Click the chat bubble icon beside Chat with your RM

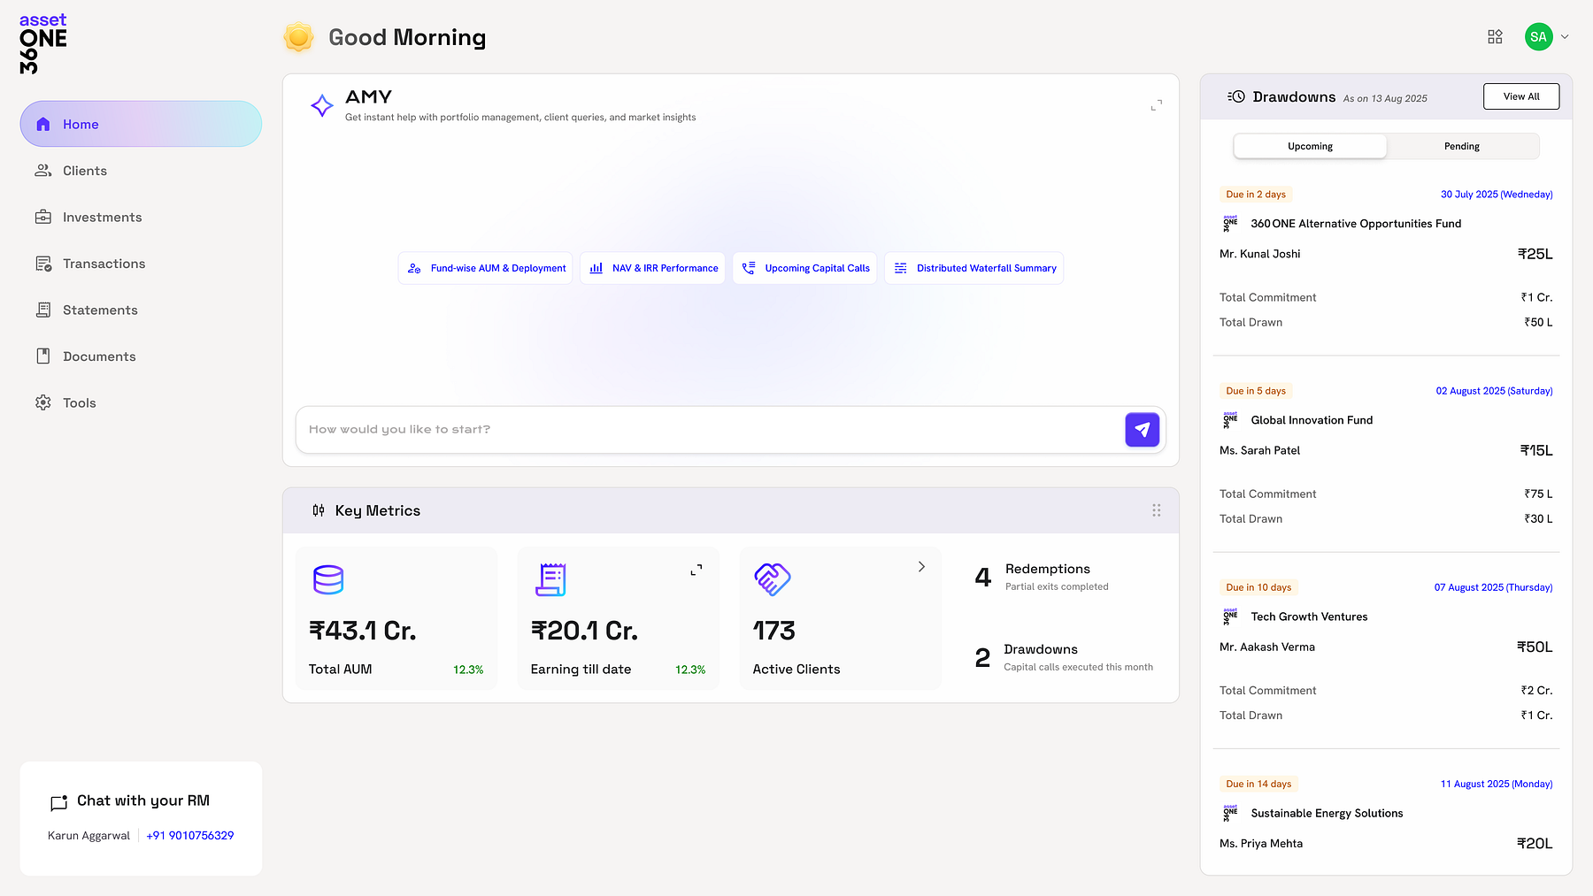pyautogui.click(x=58, y=802)
